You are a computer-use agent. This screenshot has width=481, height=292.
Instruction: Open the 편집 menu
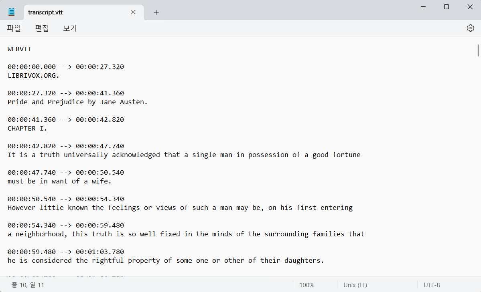click(x=42, y=28)
